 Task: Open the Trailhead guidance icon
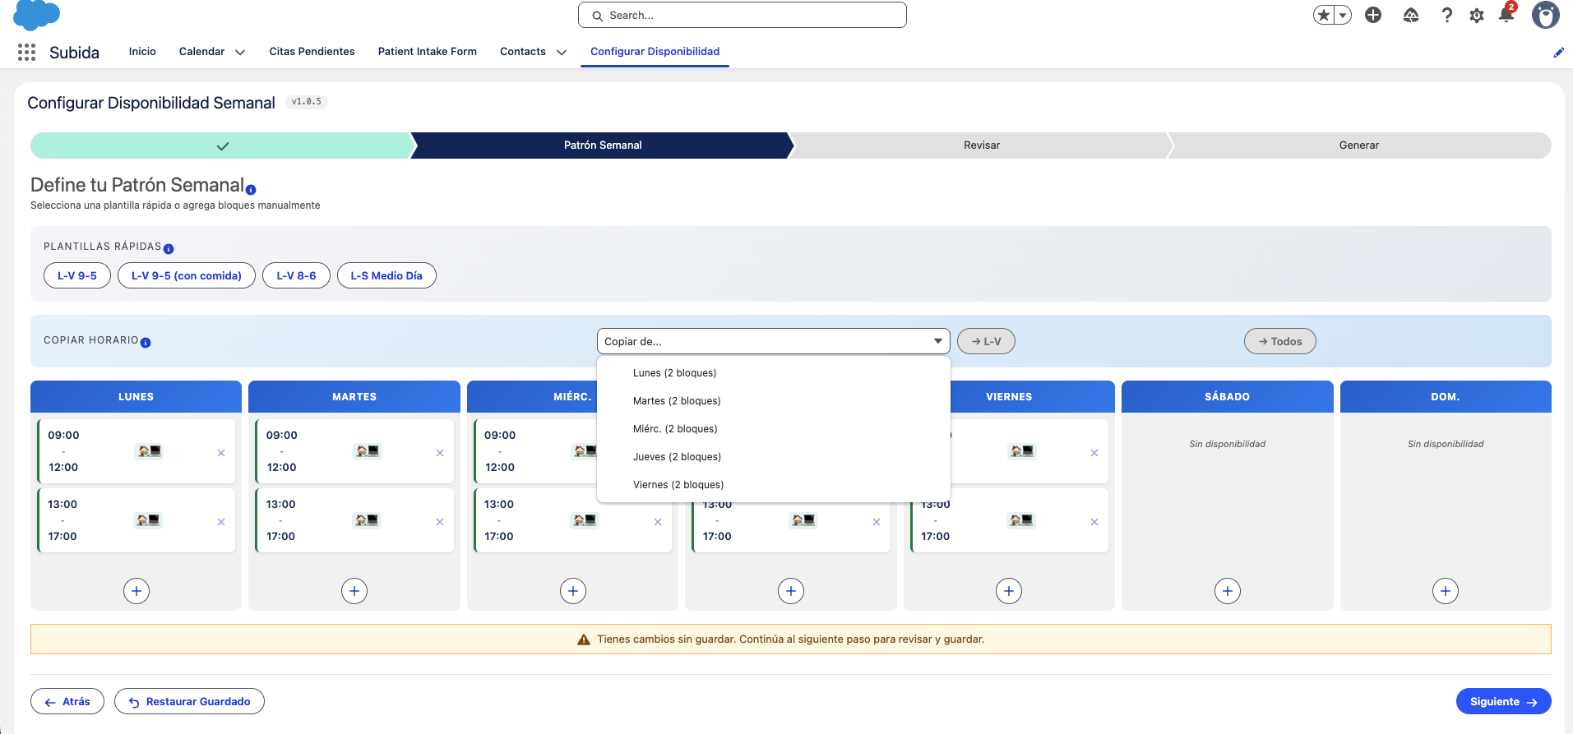coord(1411,15)
